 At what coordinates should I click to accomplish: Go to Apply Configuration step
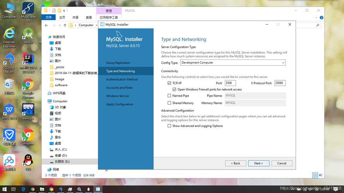(x=120, y=104)
